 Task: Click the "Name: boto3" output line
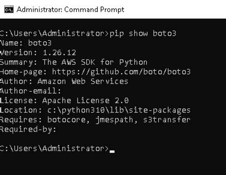[26, 43]
